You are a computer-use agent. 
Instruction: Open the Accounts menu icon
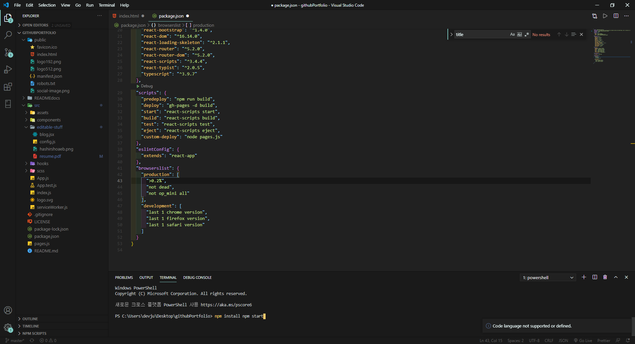(x=8, y=310)
